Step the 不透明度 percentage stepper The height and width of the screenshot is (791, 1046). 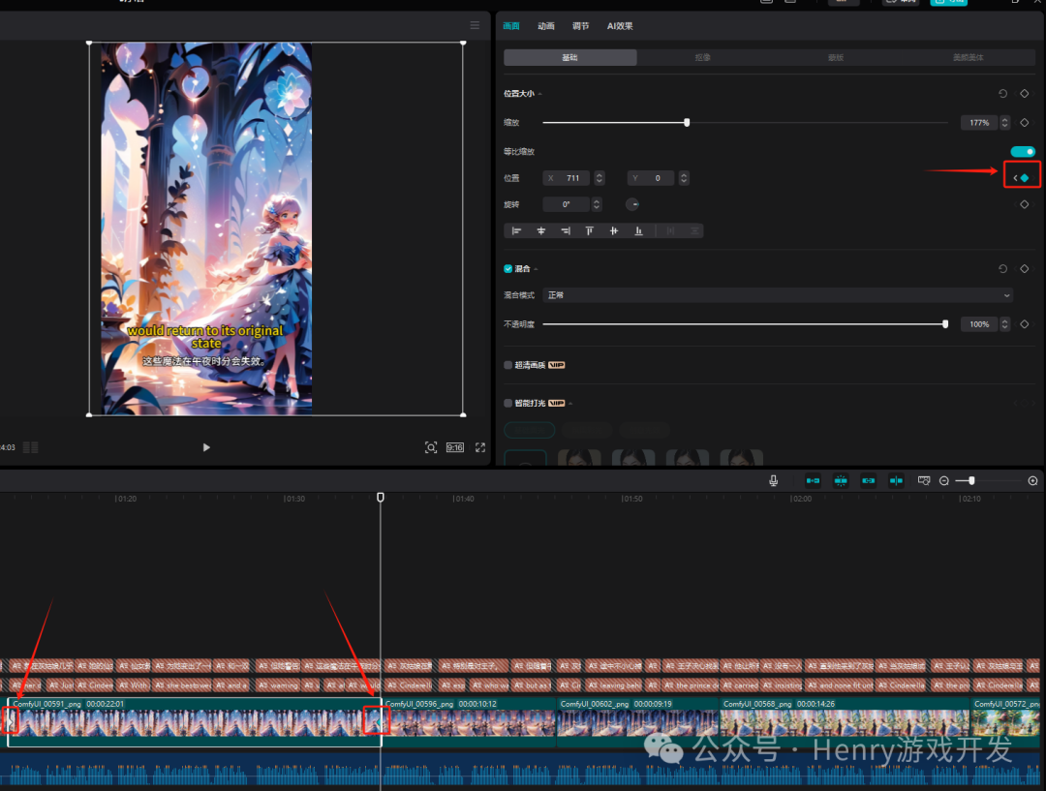[x=1004, y=324]
